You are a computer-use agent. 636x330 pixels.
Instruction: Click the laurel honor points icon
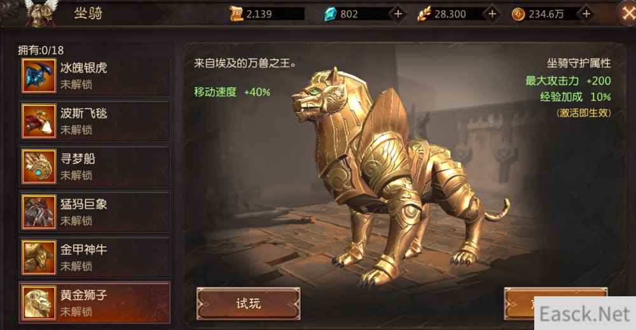pyautogui.click(x=424, y=14)
